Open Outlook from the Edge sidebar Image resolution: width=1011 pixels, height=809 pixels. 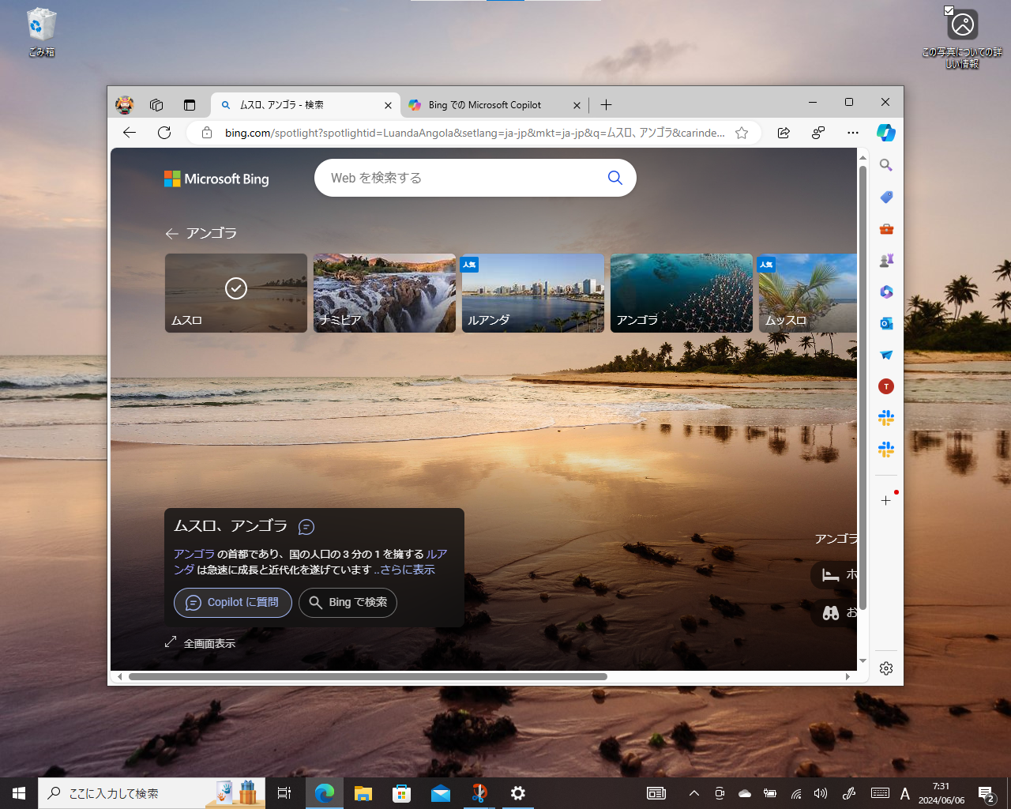click(x=885, y=323)
